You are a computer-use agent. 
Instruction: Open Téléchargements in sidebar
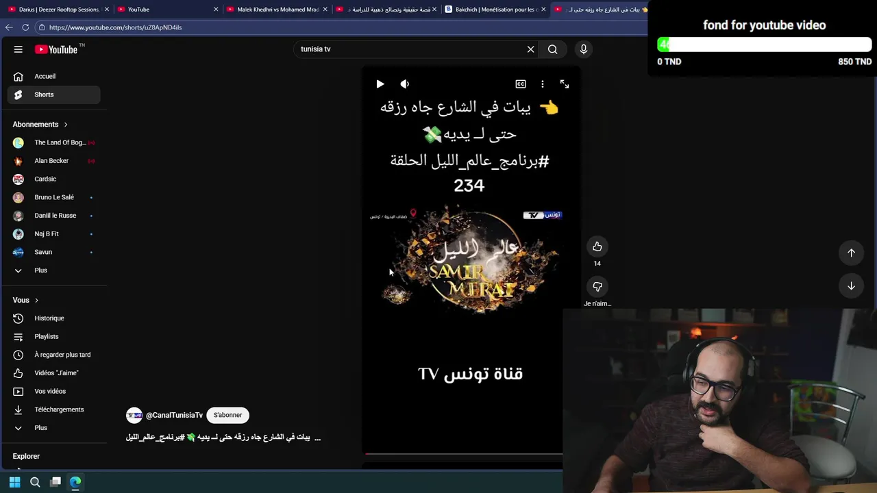pos(53,409)
